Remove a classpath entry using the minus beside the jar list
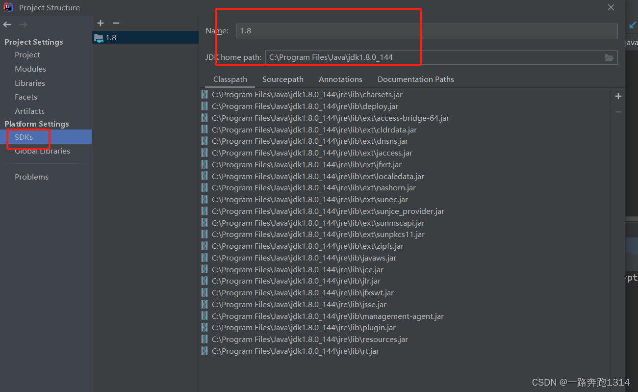The width and height of the screenshot is (638, 392). pyautogui.click(x=618, y=112)
